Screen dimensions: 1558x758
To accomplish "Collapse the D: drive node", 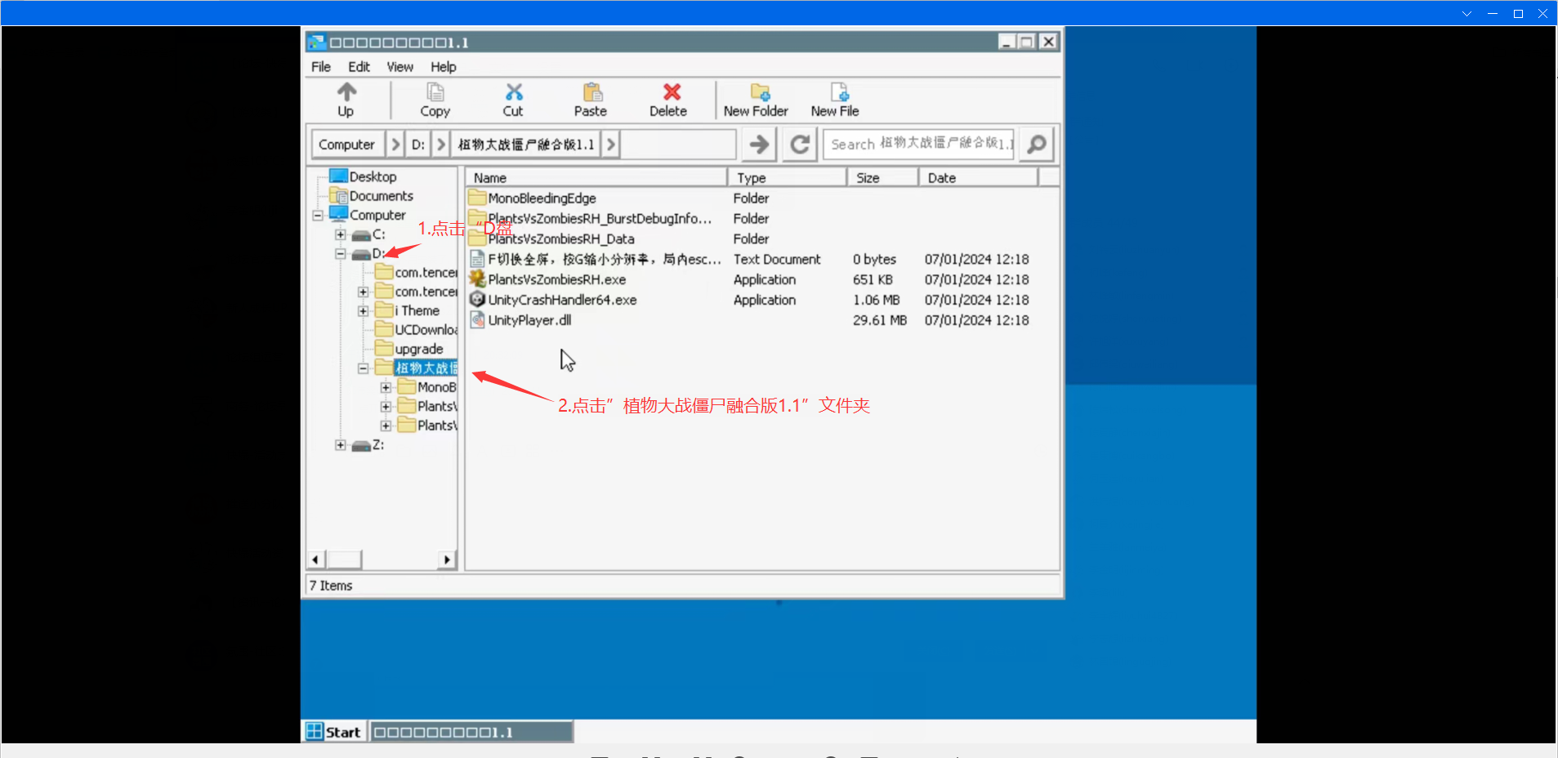I will (340, 254).
